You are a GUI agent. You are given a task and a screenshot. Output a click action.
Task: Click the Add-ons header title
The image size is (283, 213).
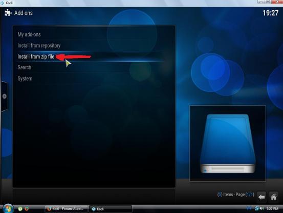pyautogui.click(x=24, y=13)
